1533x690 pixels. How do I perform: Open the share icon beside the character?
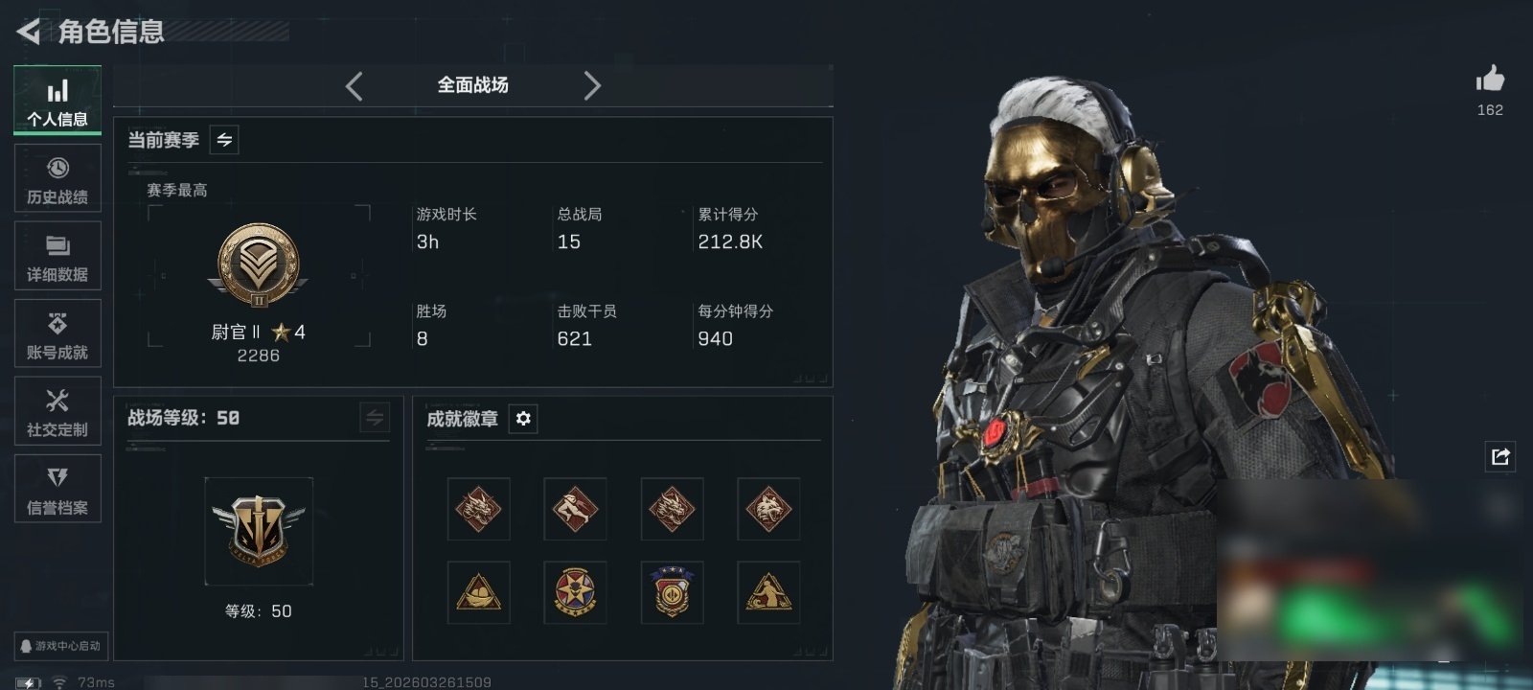(x=1500, y=456)
